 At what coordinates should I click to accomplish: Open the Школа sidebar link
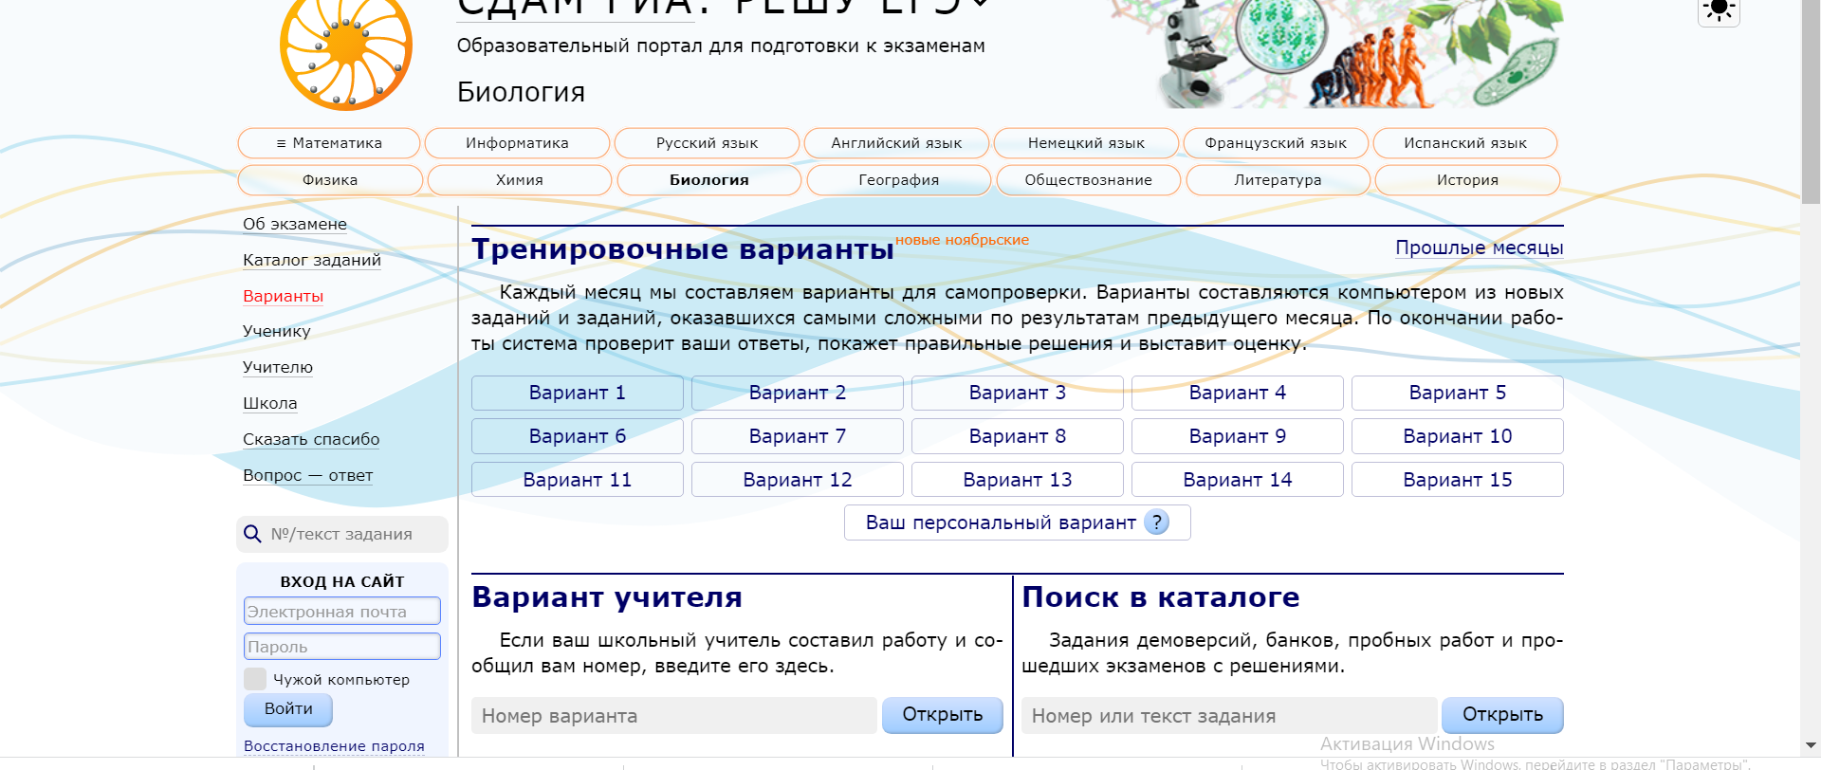click(x=270, y=403)
